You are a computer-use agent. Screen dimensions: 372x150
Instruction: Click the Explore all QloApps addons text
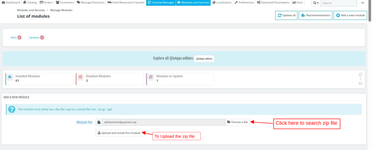pyautogui.click(x=173, y=58)
